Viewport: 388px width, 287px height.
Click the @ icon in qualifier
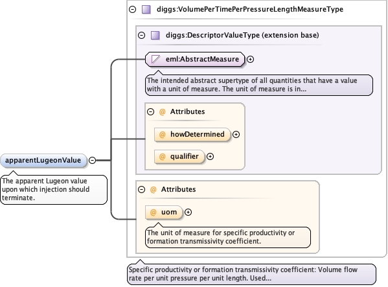[162, 156]
